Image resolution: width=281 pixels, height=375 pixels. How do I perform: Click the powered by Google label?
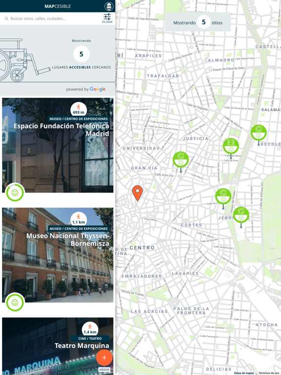tap(86, 89)
